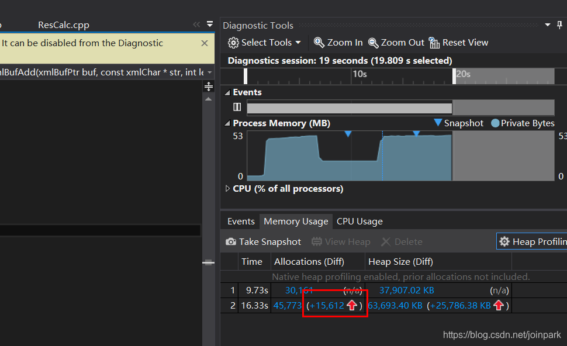Click the editor split window handle
567x346 pixels.
tap(209, 86)
